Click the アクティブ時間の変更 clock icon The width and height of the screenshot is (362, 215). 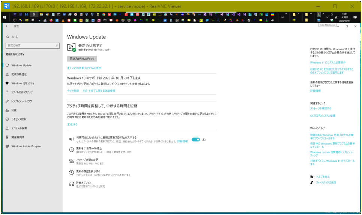72,161
